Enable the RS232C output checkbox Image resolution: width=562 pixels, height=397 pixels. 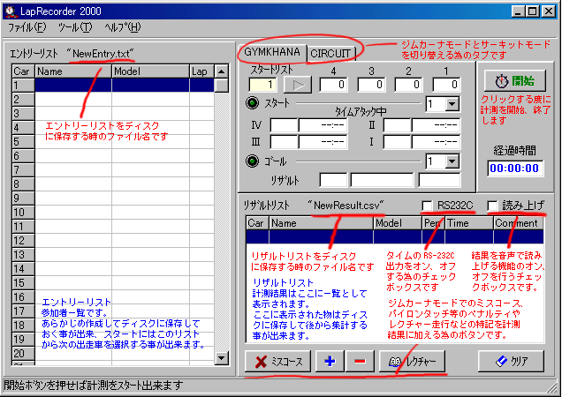428,206
